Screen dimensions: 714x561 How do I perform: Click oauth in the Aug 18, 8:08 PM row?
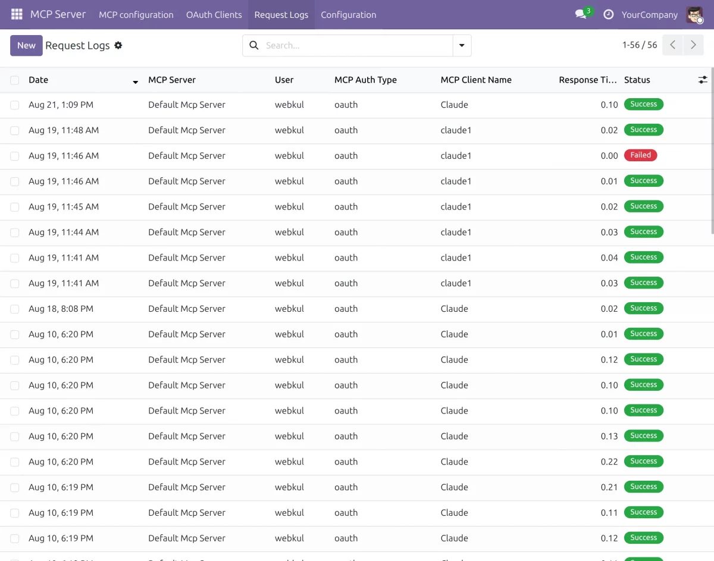pos(346,309)
